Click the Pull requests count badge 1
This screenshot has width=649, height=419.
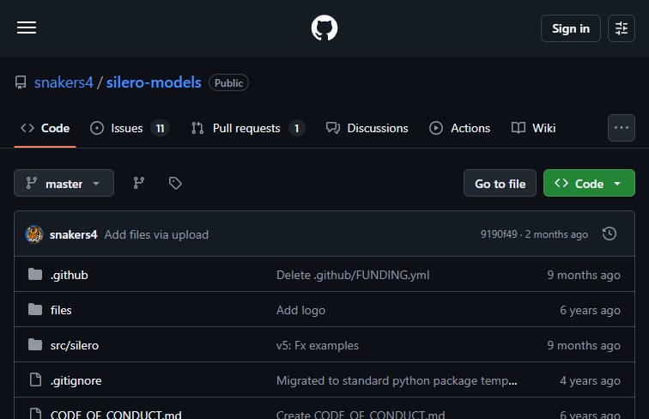pos(297,128)
